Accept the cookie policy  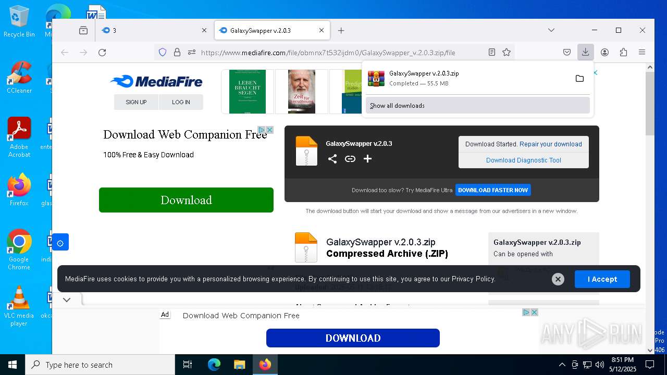coord(602,279)
